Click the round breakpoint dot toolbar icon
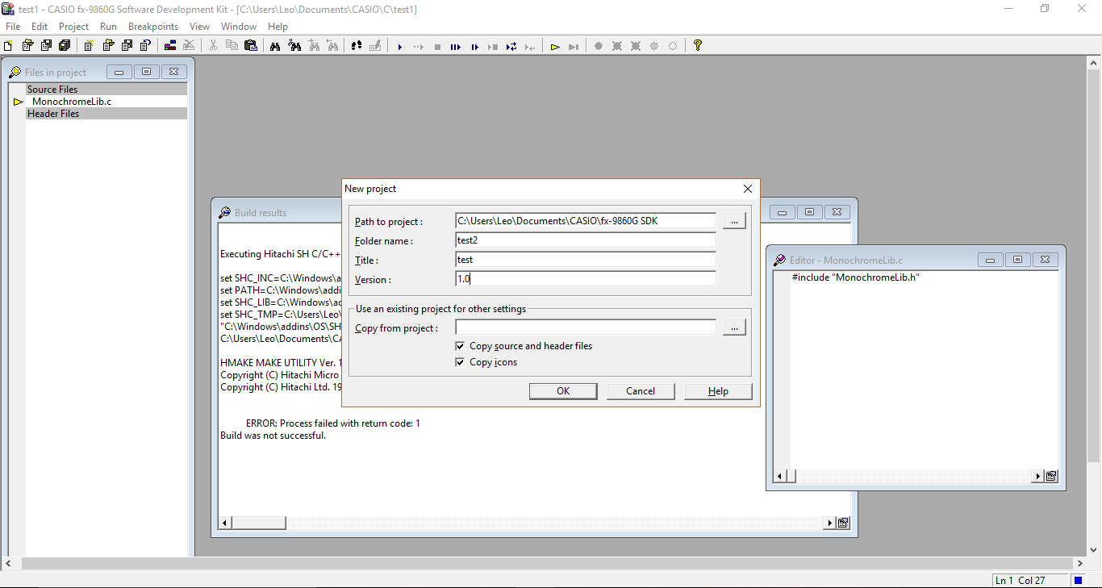 click(599, 46)
